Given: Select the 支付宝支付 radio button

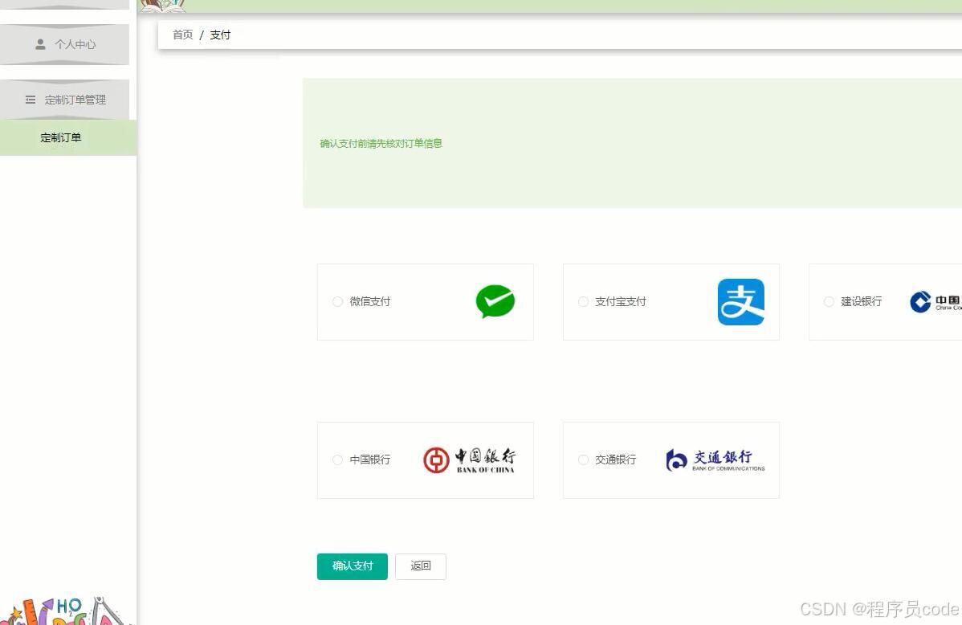Looking at the screenshot, I should (x=584, y=301).
